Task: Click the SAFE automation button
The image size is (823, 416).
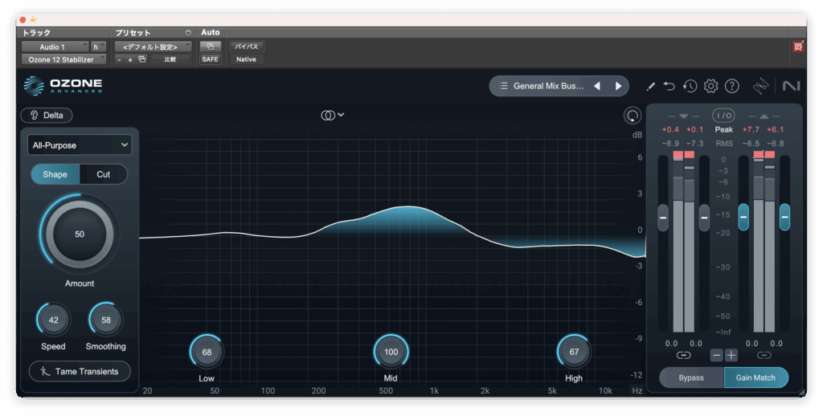Action: 210,59
